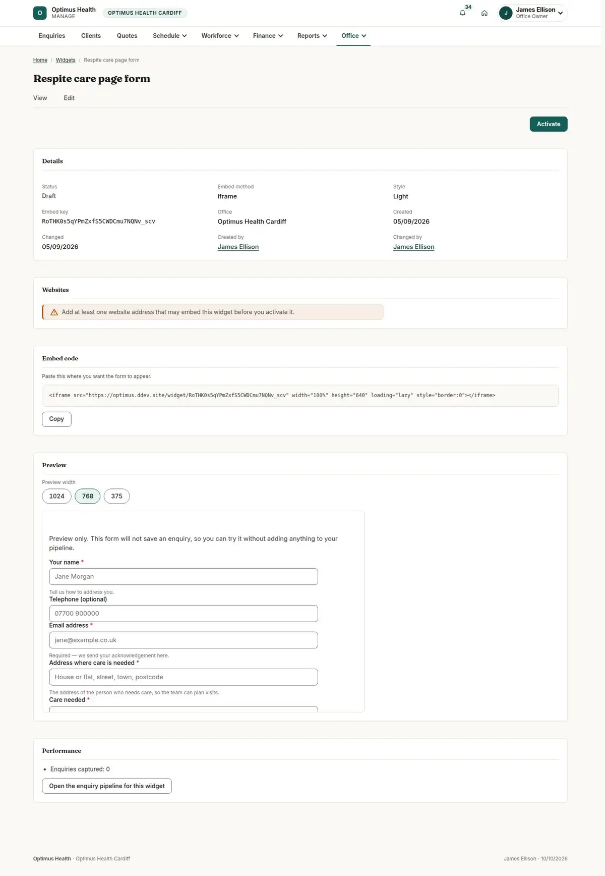The width and height of the screenshot is (605, 876).
Task: Click the Enquiries captured: 0 text
Action: click(x=80, y=770)
